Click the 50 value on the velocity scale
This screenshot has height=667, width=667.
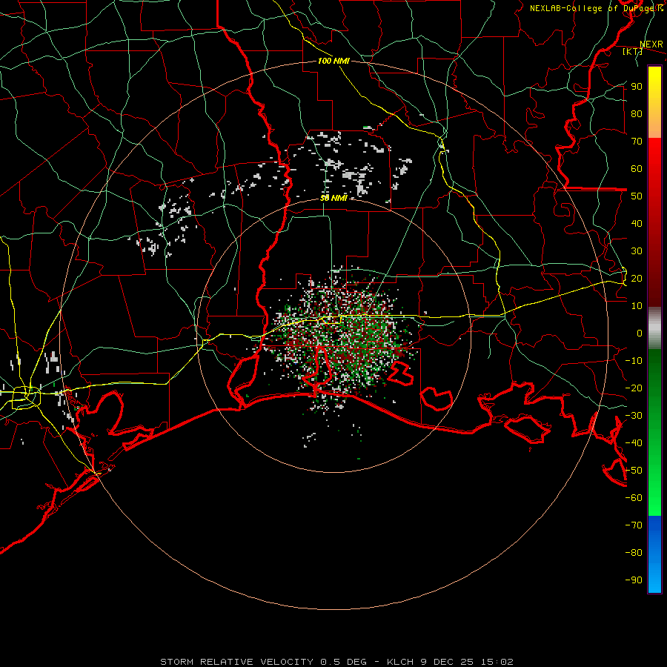tap(637, 196)
